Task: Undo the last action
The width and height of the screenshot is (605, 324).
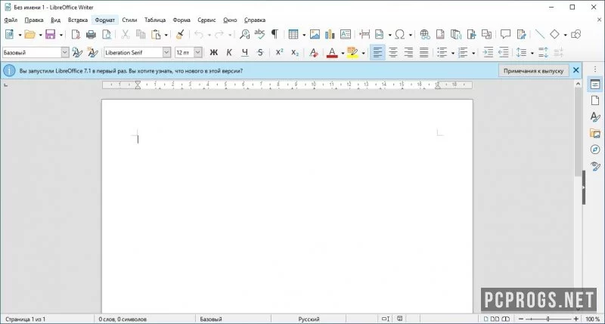Action: tap(199, 34)
